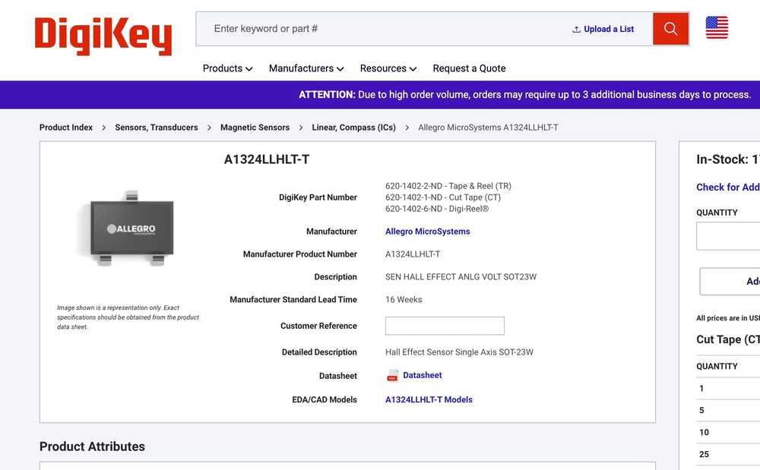Click the Add to cart button
This screenshot has width=760, height=470.
[730, 281]
